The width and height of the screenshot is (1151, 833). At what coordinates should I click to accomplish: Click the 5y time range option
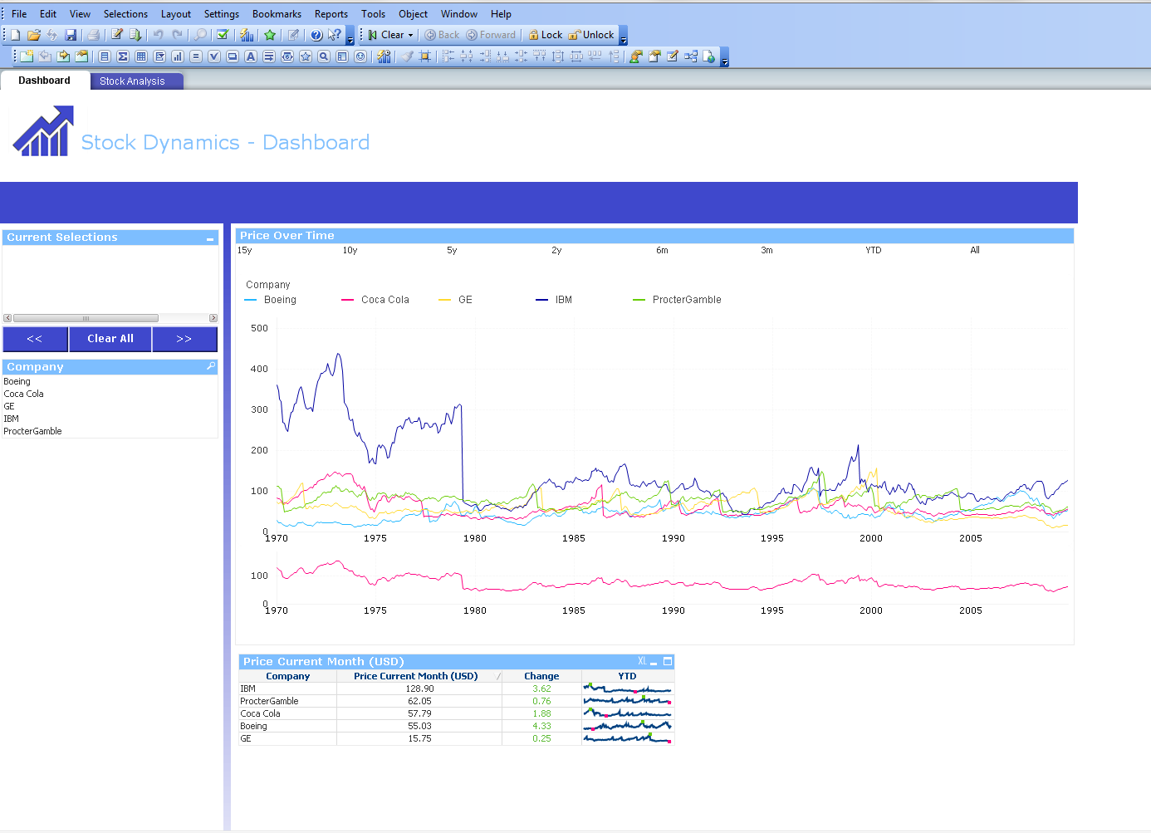click(452, 250)
